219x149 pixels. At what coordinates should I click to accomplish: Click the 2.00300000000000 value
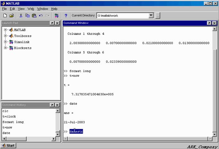(85, 43)
